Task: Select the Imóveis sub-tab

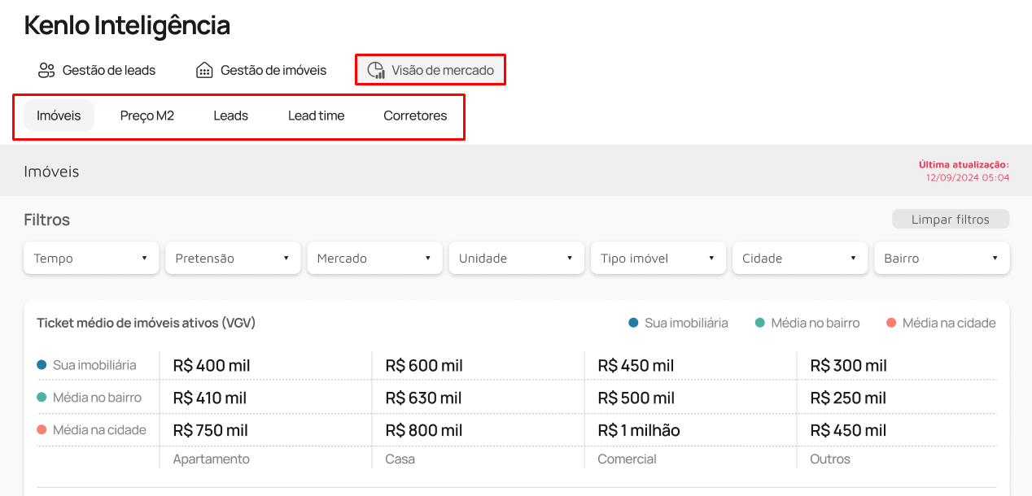Action: coord(59,115)
